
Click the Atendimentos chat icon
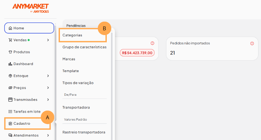pos(11,135)
